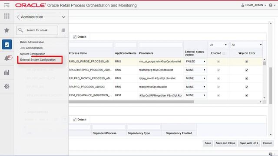The image size is (278, 156).
Task: Toggle Skip On Error for RPLATHISTPRG row
Action: [x=247, y=70]
